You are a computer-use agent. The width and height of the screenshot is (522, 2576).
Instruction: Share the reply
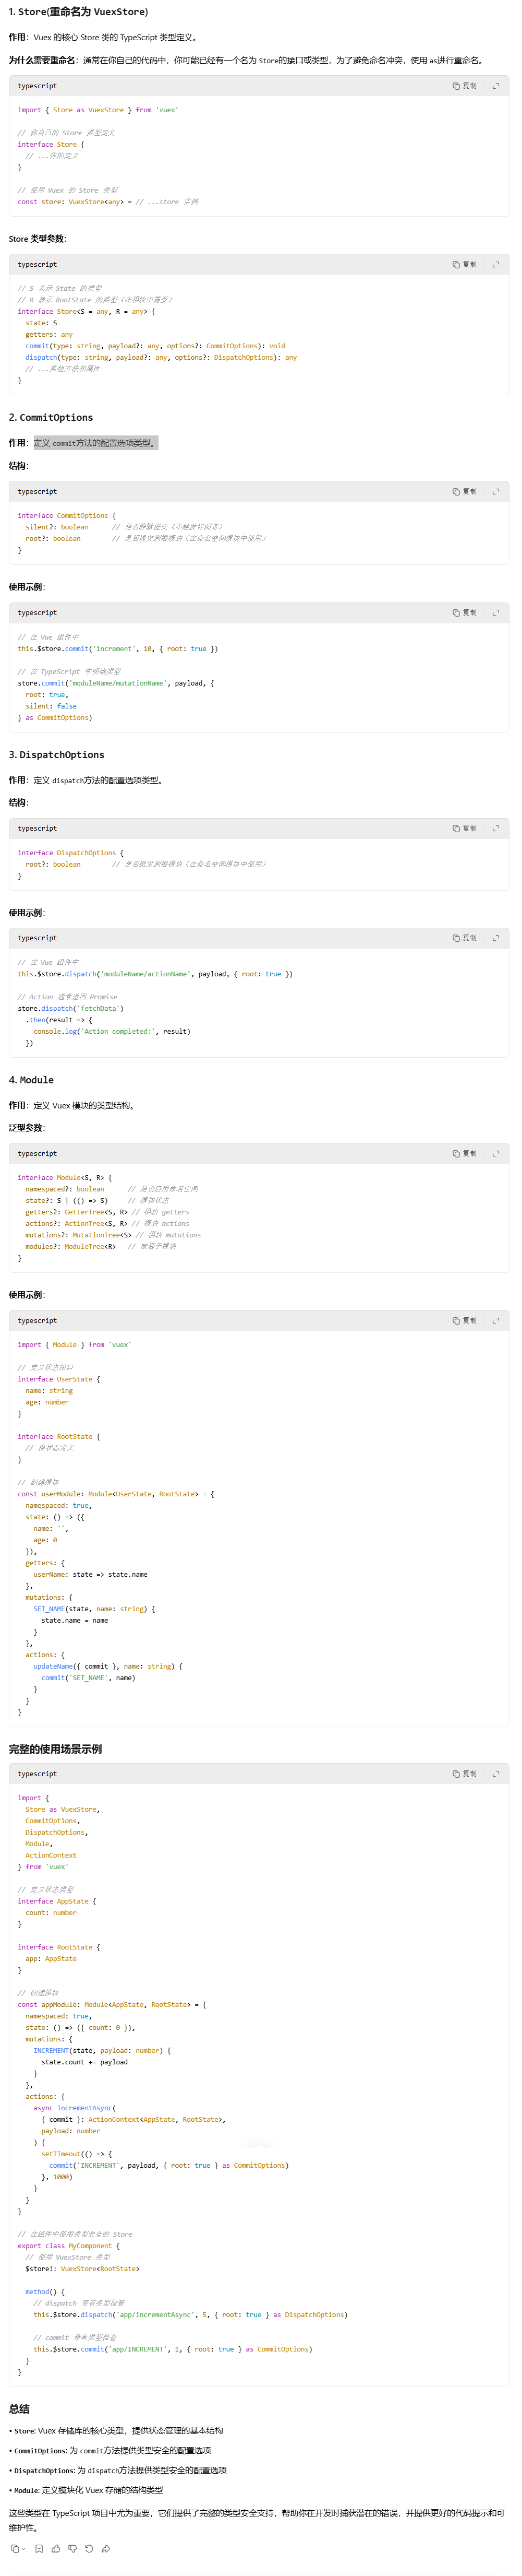(x=106, y=2548)
